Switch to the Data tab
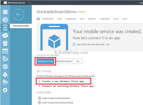Screen dimensions: 143x105 [x=59, y=19]
